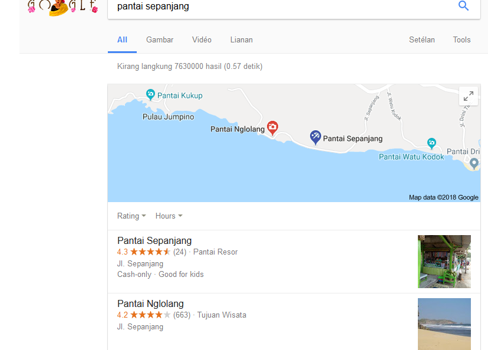Click the Pantai Sepanjang stall photo thumbnail
Image resolution: width=488 pixels, height=350 pixels.
click(444, 262)
